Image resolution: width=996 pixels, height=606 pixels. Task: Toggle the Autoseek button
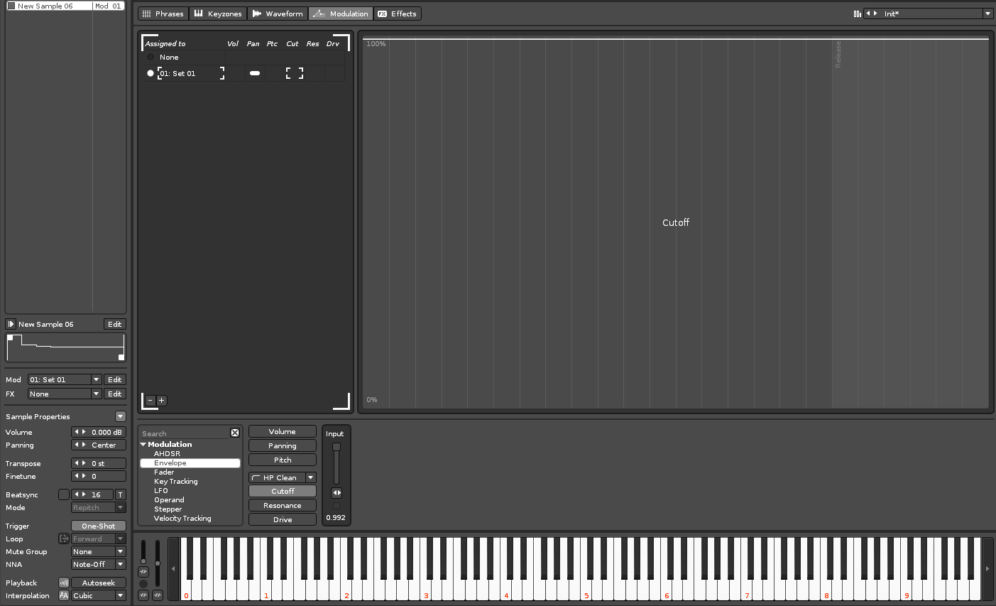pos(99,583)
